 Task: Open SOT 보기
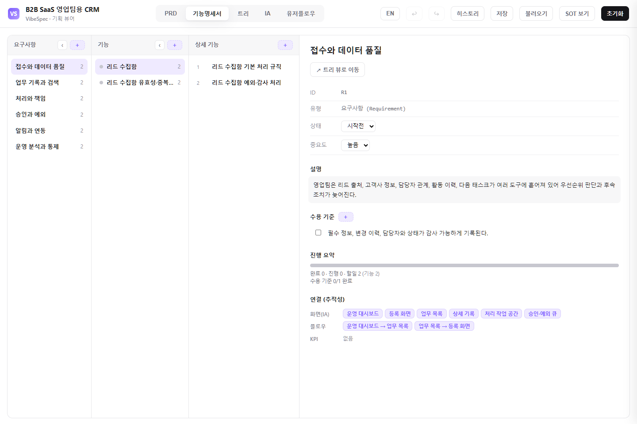pyautogui.click(x=577, y=14)
